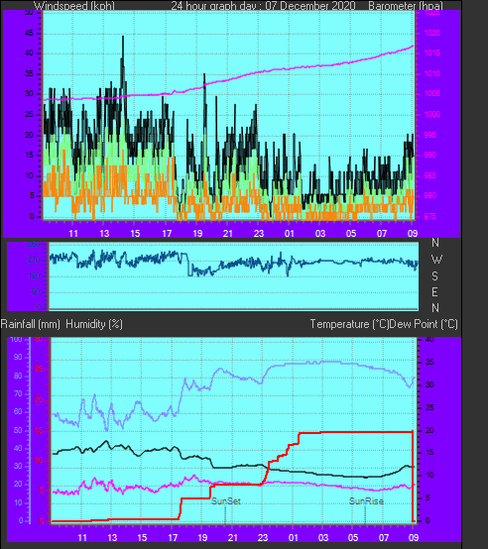Screen dimensions: 488x549
Task: Select the "Humidity (%)" label
Action: [94, 324]
